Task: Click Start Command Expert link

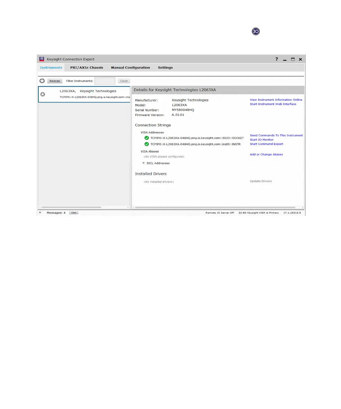Action: (x=266, y=144)
